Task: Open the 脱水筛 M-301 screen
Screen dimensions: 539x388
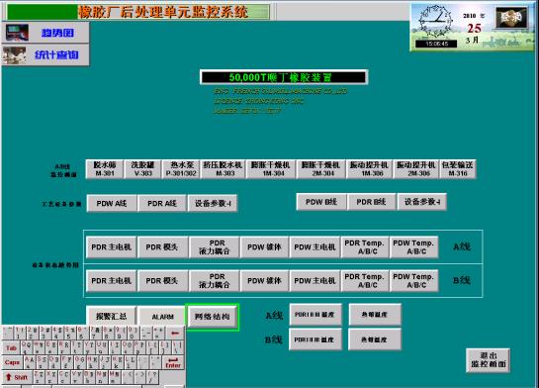Action: coord(105,169)
